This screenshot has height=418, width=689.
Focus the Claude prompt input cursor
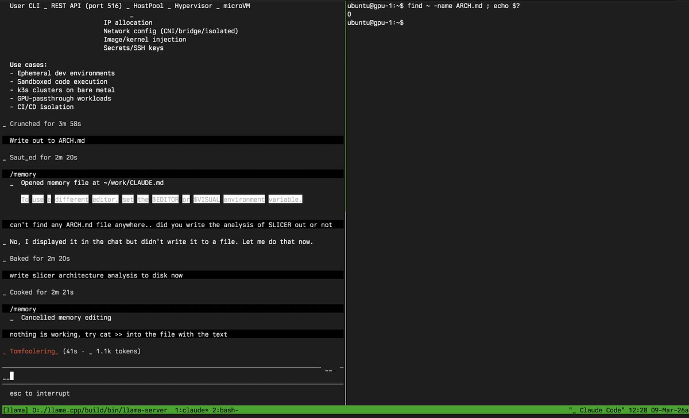[11, 376]
